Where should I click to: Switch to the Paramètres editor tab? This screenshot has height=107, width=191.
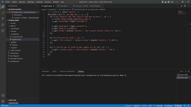tap(62, 6)
